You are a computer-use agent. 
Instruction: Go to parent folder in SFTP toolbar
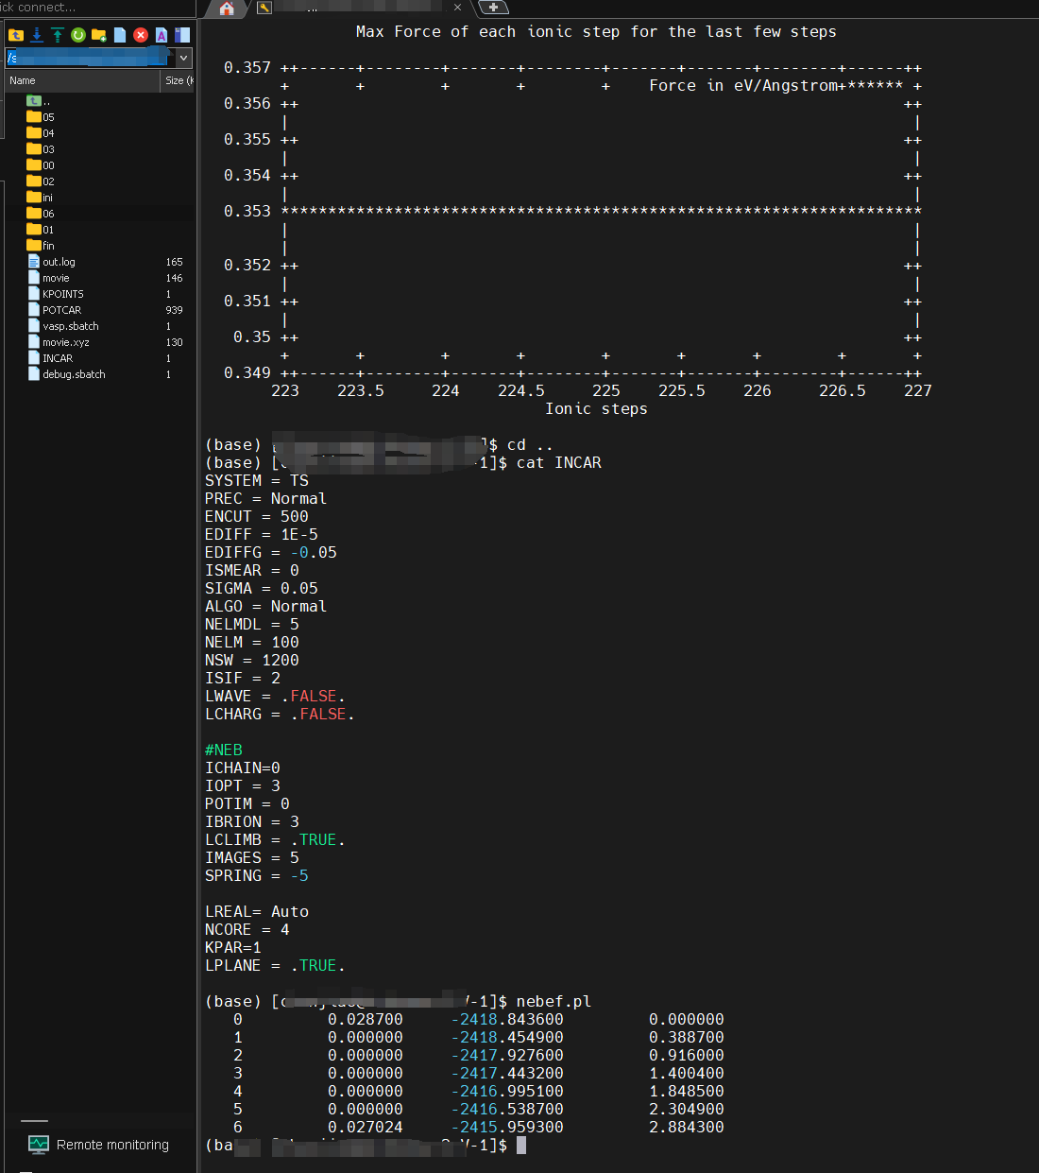pos(15,35)
